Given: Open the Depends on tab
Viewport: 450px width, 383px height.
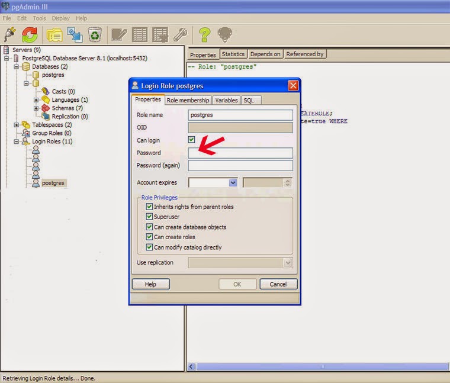Looking at the screenshot, I should (x=265, y=54).
